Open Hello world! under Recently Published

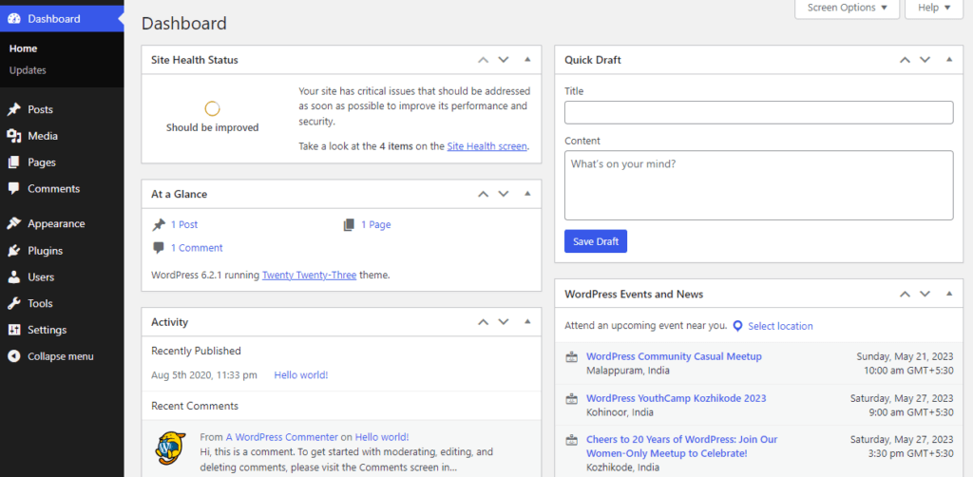[x=301, y=375]
